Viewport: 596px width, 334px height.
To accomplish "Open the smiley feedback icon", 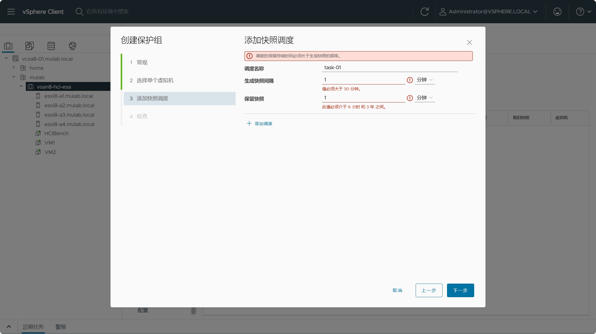I will (557, 12).
